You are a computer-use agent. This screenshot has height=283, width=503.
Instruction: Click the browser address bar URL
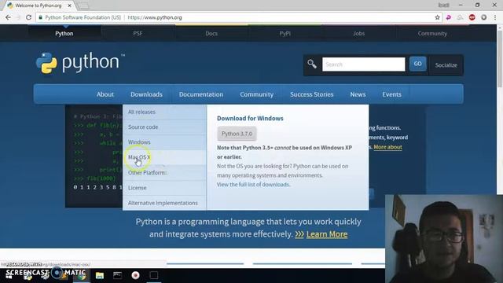(155, 17)
